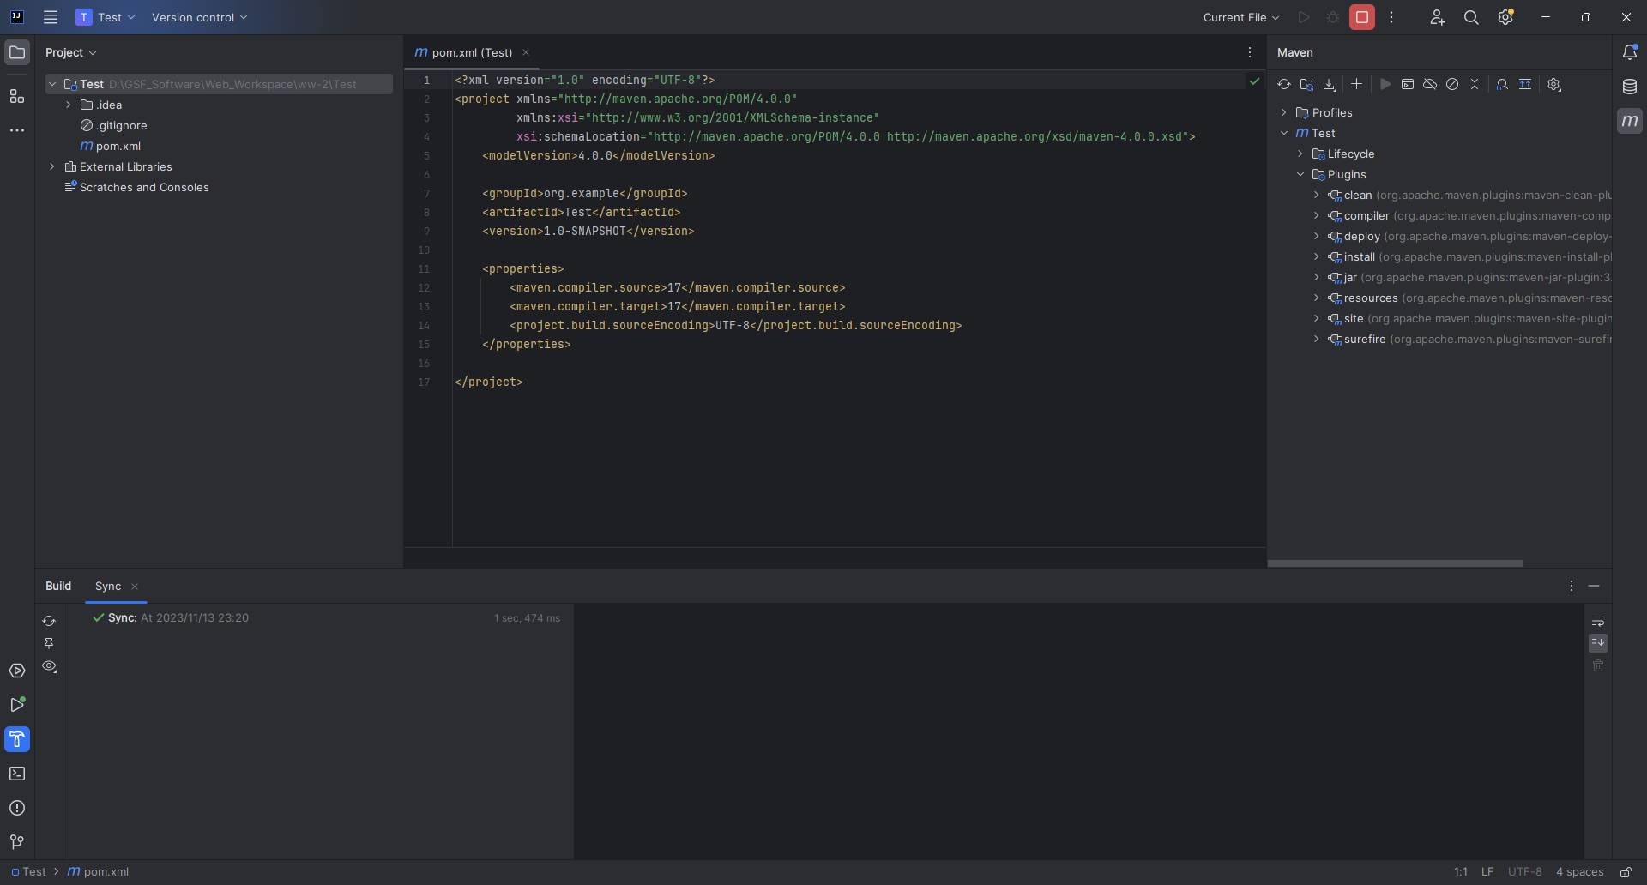
Task: Expand the .idea folder
Action: [x=69, y=105]
